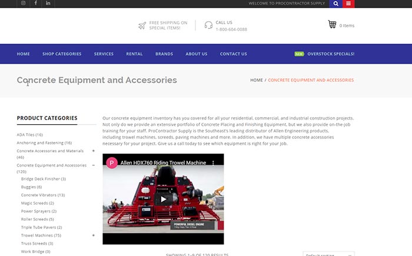Open the LinkedIn social icon
This screenshot has height=256, width=412.
pyautogui.click(x=48, y=3)
